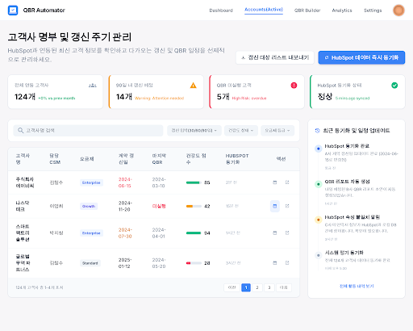Open the Settings tab

(373, 10)
